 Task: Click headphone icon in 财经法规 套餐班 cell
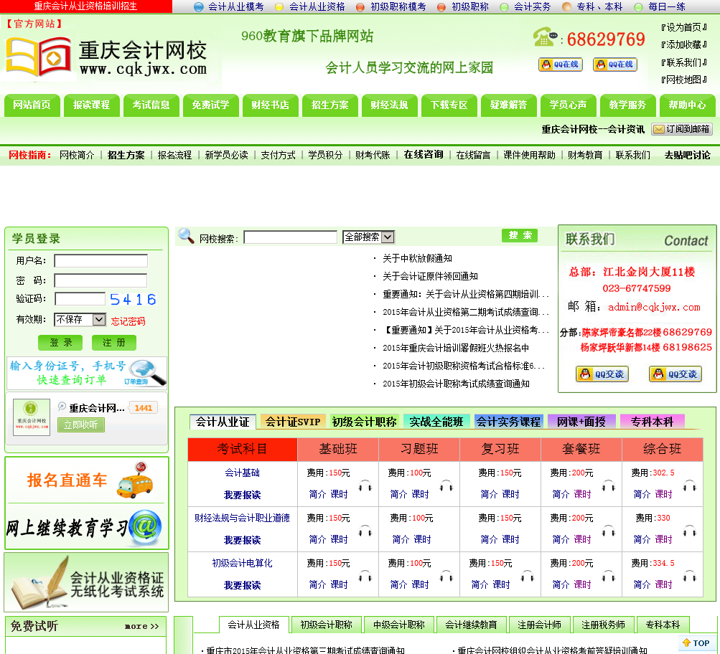(609, 531)
